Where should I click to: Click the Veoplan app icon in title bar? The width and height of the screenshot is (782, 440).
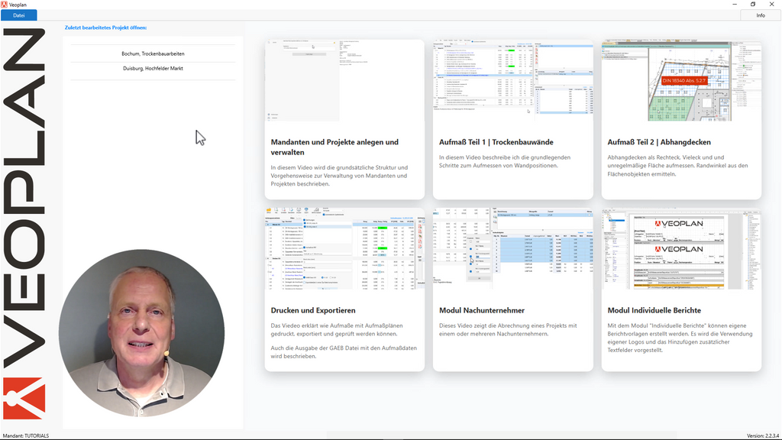[x=5, y=4]
